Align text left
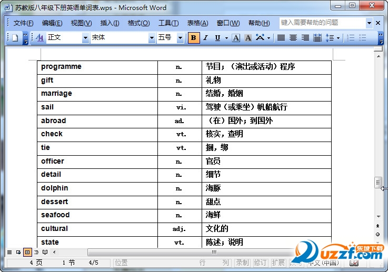The image size is (388, 272). (x=281, y=38)
